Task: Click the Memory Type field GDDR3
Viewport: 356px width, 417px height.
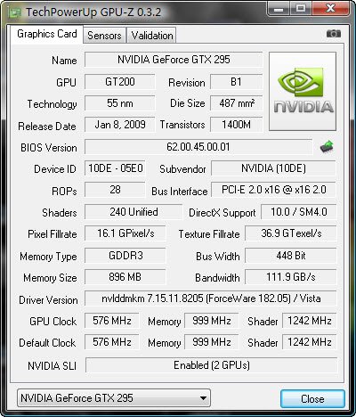Action: click(x=125, y=256)
